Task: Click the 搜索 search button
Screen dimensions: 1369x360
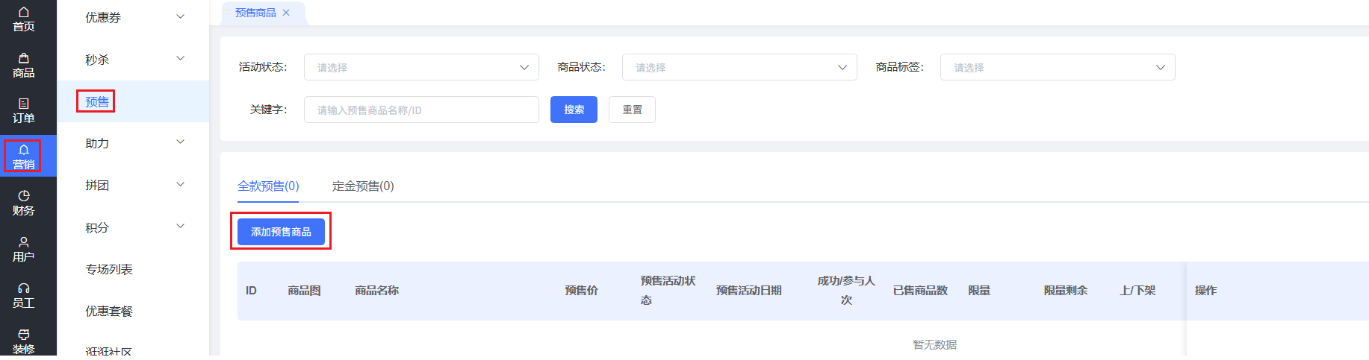Action: click(x=574, y=110)
